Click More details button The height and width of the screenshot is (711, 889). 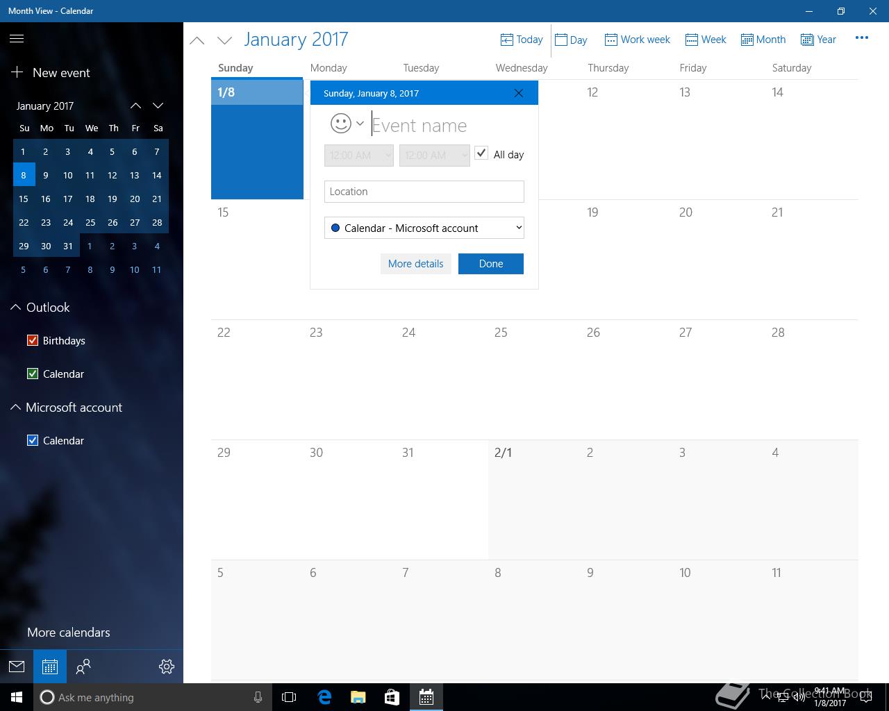point(416,264)
